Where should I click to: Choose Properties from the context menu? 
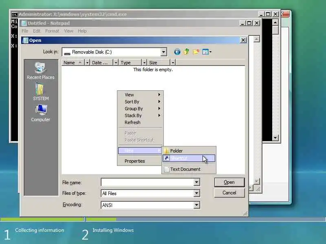(140, 161)
